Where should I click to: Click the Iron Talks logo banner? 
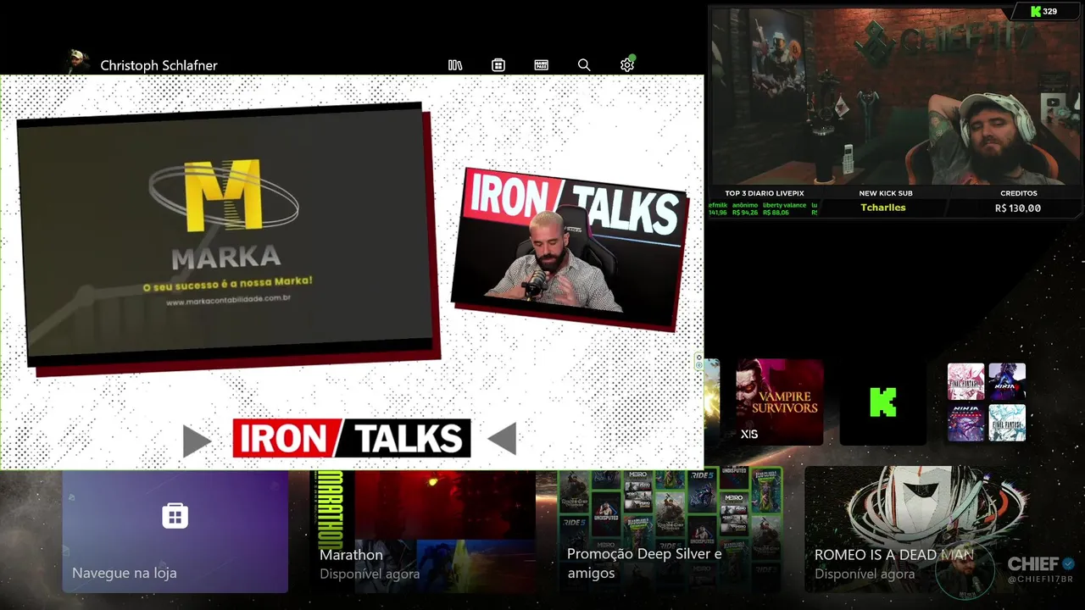tap(351, 439)
